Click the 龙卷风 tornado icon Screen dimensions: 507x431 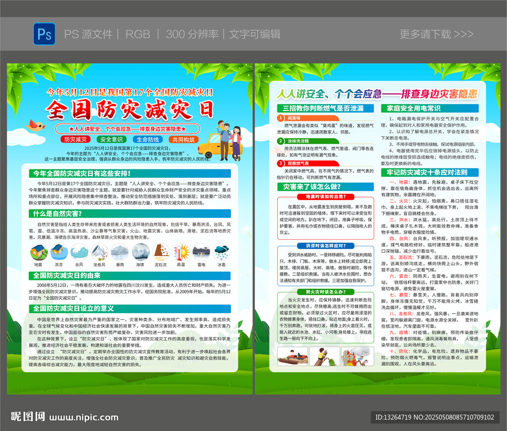[99, 252]
